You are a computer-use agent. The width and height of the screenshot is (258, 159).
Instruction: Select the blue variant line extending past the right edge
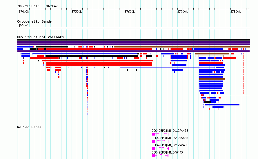point(227,95)
